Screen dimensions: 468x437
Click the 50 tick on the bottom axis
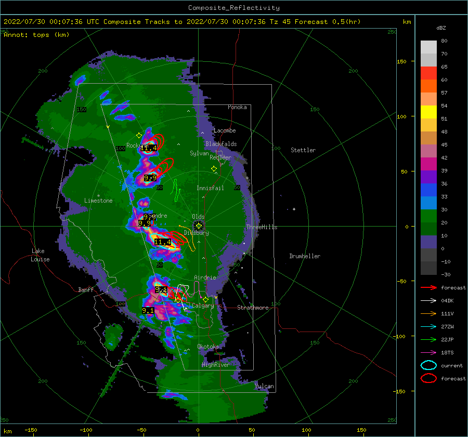click(252, 430)
